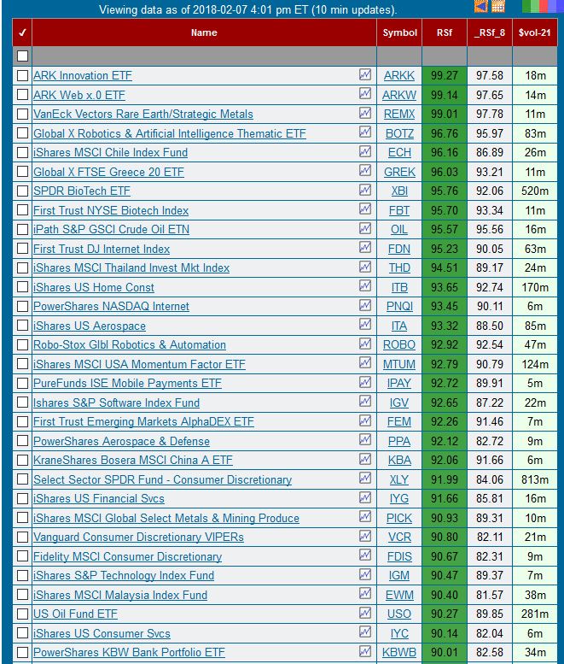Click the 281m volume cell for USO
This screenshot has height=664, width=564.
coord(535,614)
